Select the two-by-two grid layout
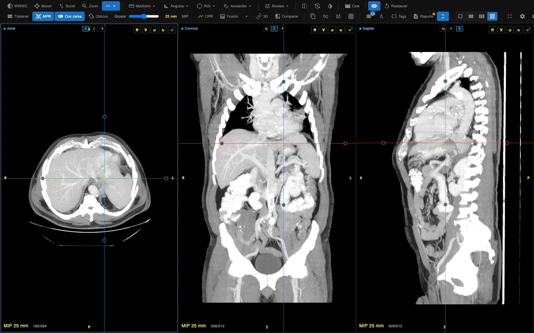The width and height of the screenshot is (534, 333). pyautogui.click(x=492, y=16)
